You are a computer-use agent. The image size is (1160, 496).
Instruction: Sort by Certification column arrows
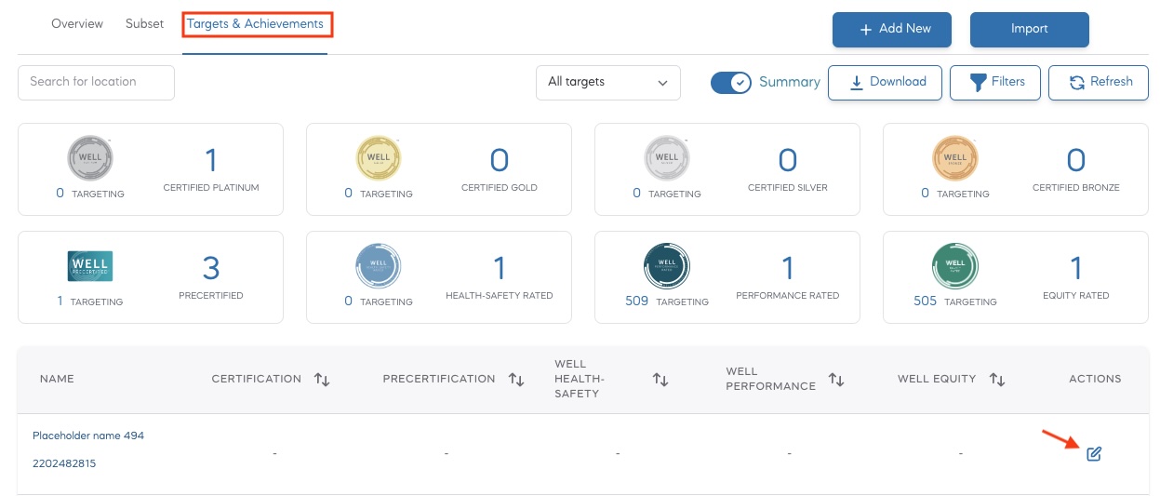click(x=322, y=380)
